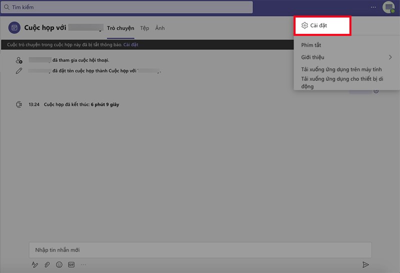Open the text Format icon below message box

tap(35, 265)
